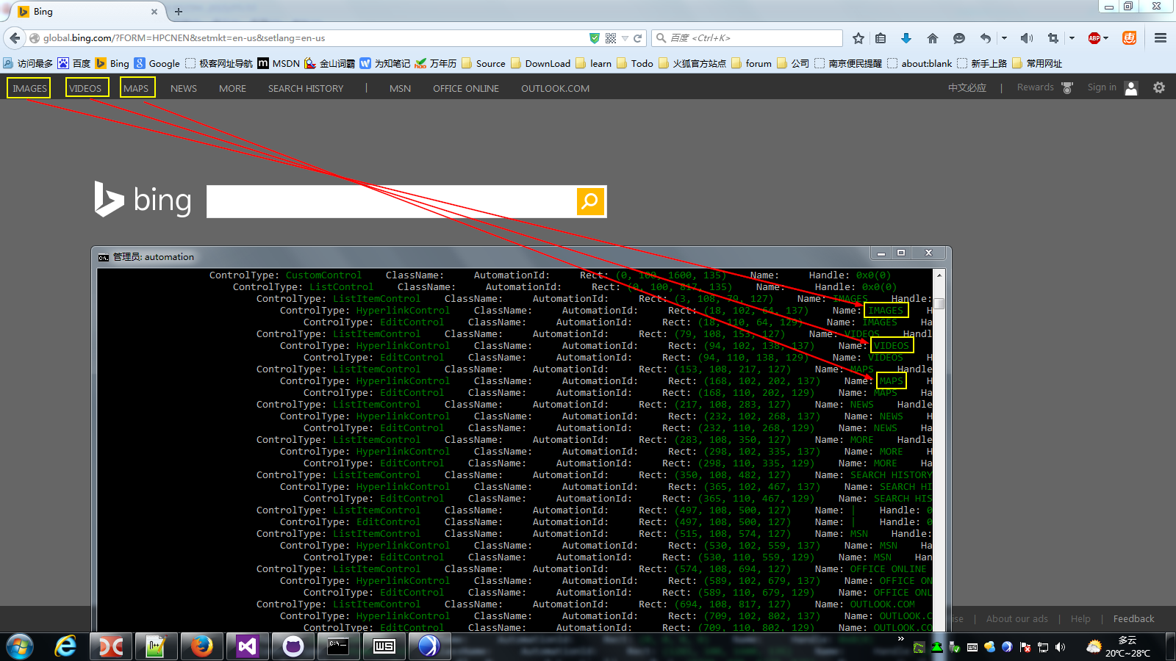Open the Help footer link
Viewport: 1176px width, 661px height.
[1080, 618]
